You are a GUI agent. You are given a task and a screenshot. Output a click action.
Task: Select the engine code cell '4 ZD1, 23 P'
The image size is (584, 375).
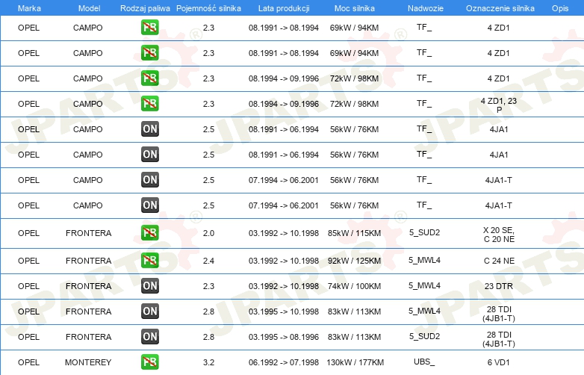click(499, 105)
